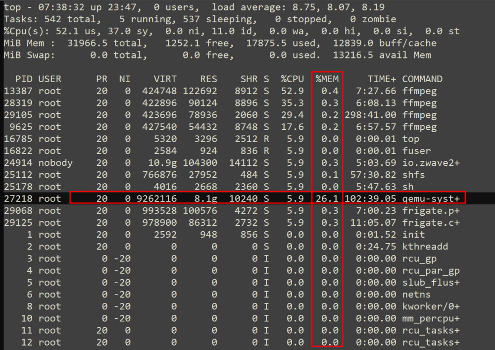495x350 pixels.
Task: Click the init command entry
Action: [x=413, y=235]
